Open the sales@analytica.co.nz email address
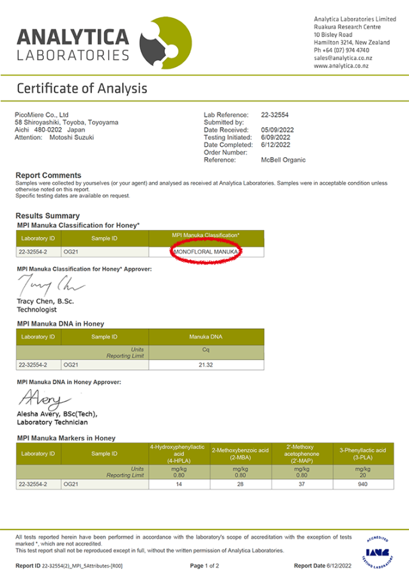Viewport: 409px width, 578px height. 343,58
